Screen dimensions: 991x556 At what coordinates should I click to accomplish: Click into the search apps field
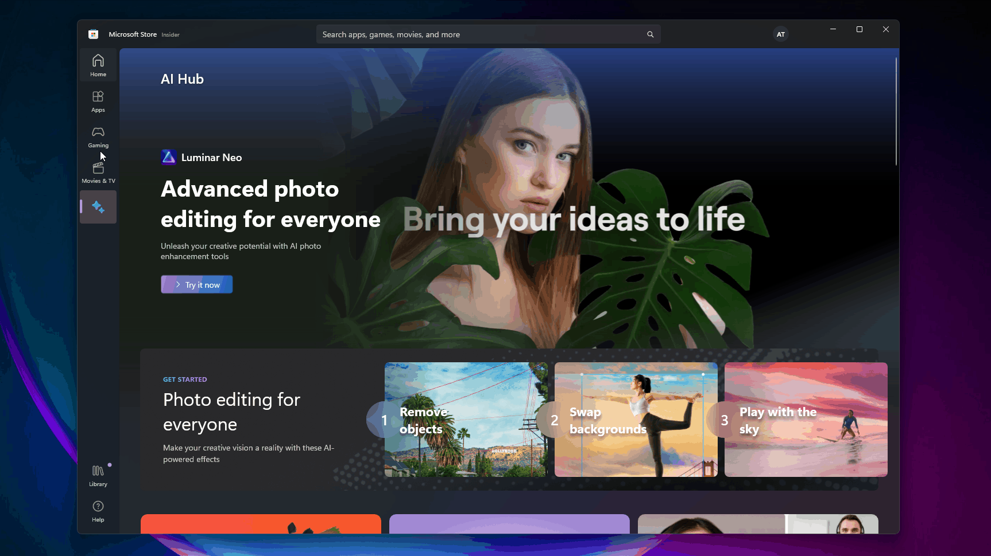(488, 34)
